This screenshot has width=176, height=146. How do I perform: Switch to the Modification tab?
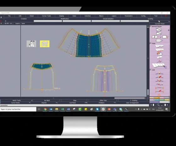(65, 19)
